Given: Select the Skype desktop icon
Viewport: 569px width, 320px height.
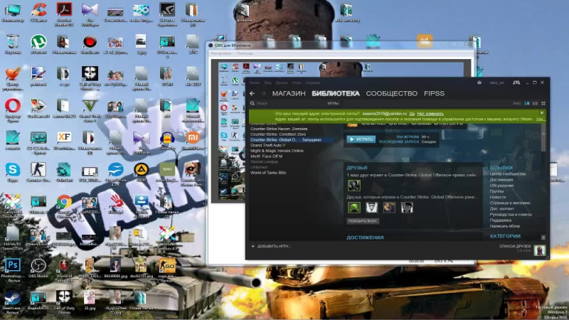Looking at the screenshot, I should 12,172.
